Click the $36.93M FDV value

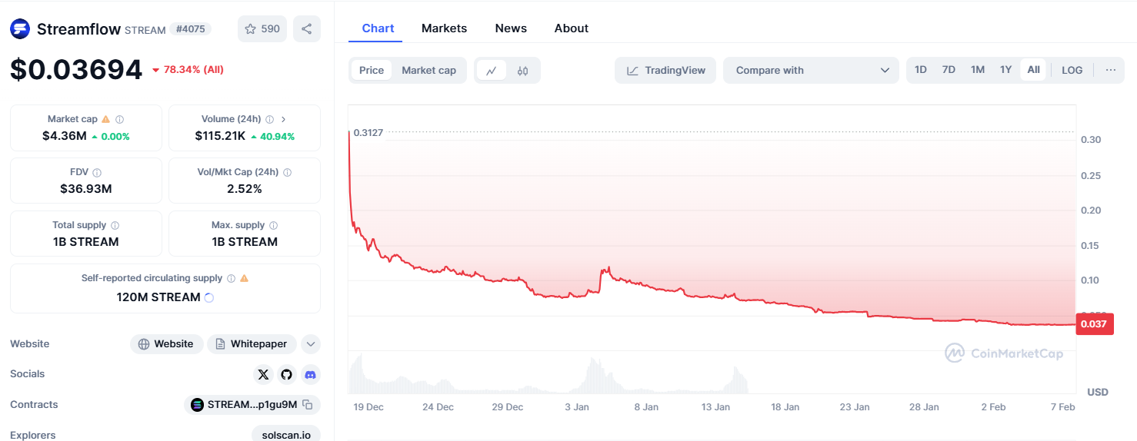pos(86,189)
